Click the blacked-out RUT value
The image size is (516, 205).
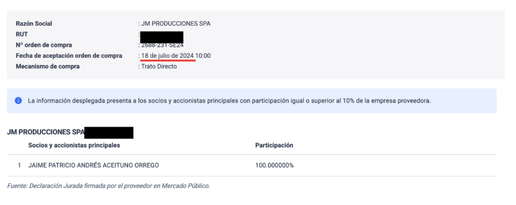(x=162, y=37)
